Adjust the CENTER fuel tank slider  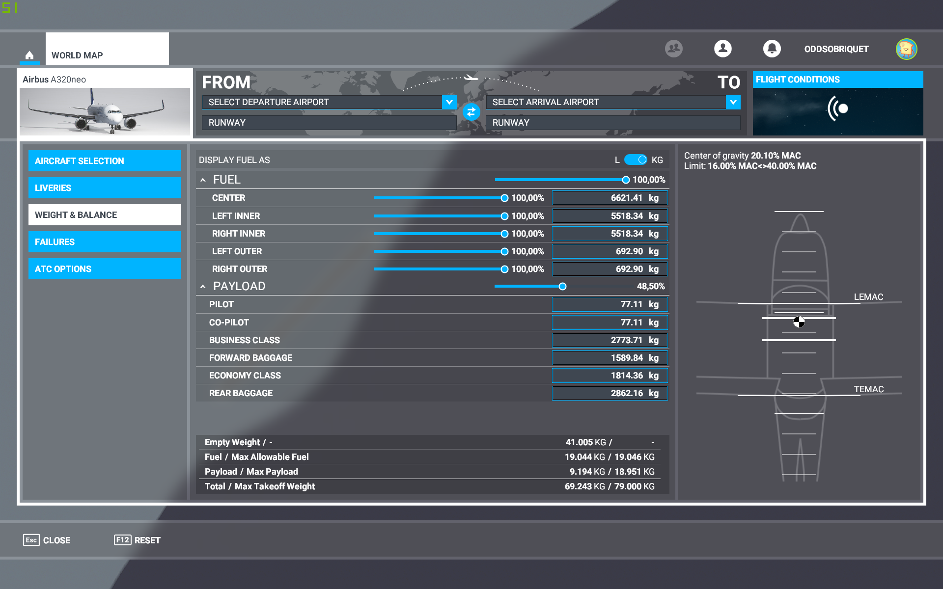point(504,198)
